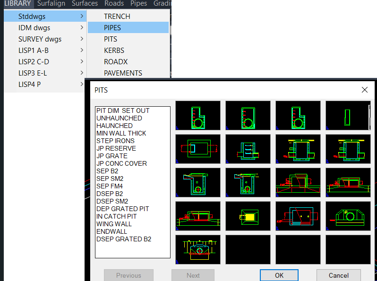Pick the ENDWALL thumbnail

point(198,249)
